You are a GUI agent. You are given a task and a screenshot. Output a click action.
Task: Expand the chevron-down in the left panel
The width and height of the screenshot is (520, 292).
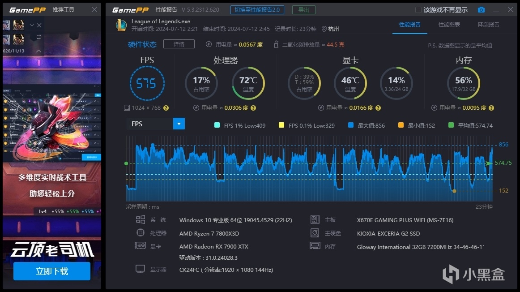[32, 25]
